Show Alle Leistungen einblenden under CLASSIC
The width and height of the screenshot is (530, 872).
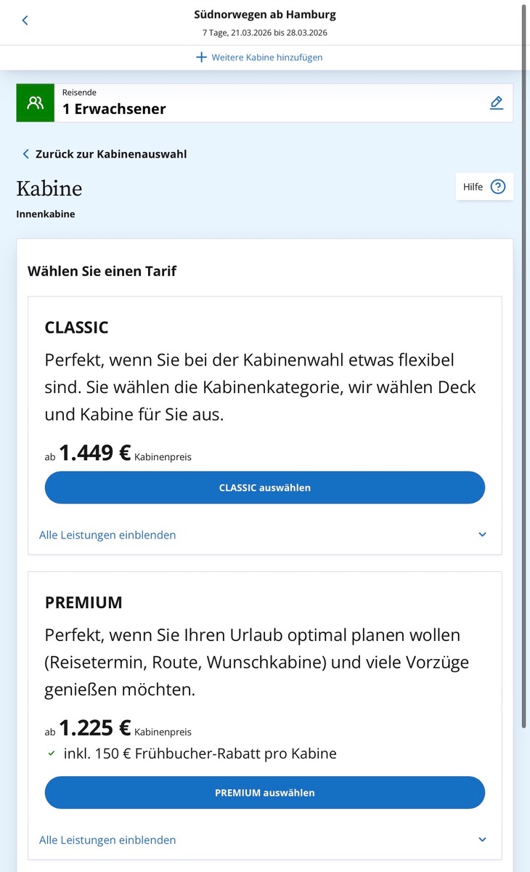click(x=107, y=535)
